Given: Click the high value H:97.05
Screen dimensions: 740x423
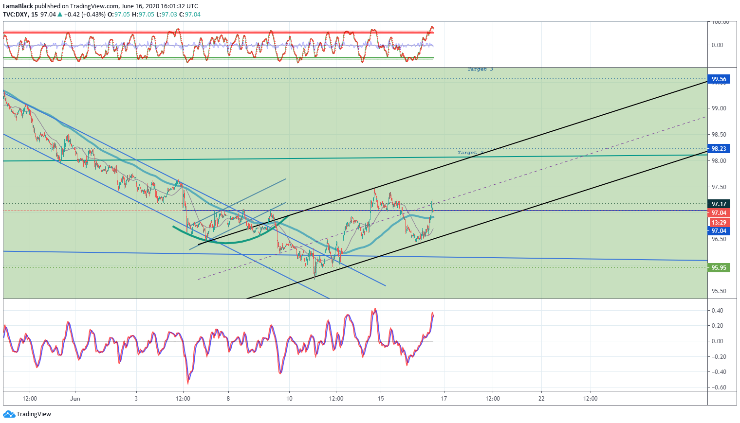Looking at the screenshot, I should point(143,15).
